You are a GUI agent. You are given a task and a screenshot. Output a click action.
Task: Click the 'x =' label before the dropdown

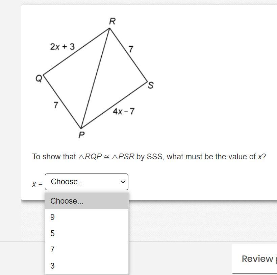pos(37,184)
